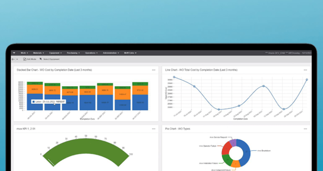Click the orange mvw Component Failure slice
This screenshot has width=323, height=171.
coord(236,164)
